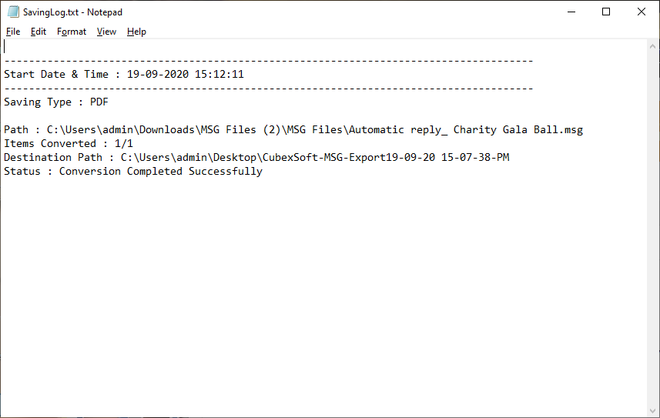
Task: Minimize the Notepad window
Action: tap(571, 12)
